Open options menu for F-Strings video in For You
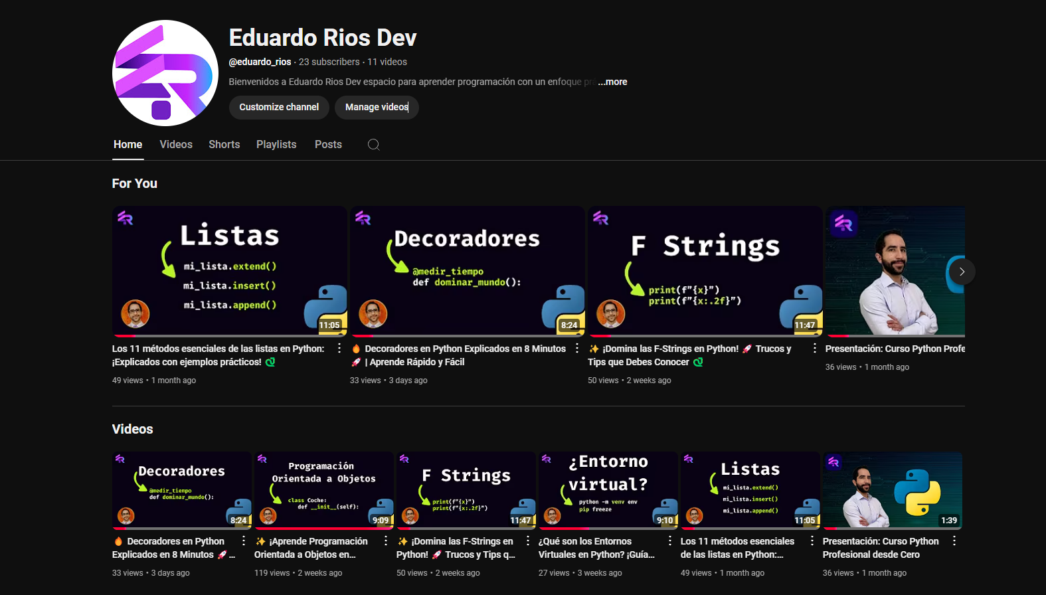Image resolution: width=1046 pixels, height=595 pixels. pos(815,349)
